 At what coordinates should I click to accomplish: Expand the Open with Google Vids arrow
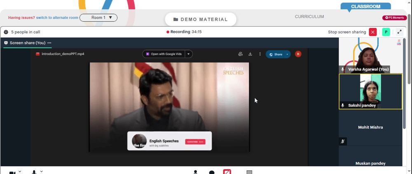click(188, 54)
